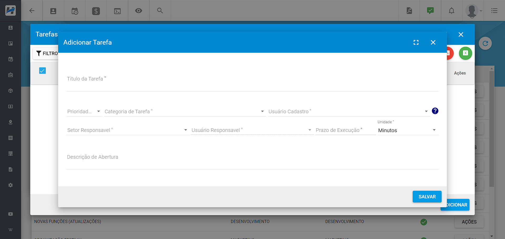
Task: Expand the Adicionar Tarefa dialog to fullscreen
Action: pyautogui.click(x=416, y=43)
